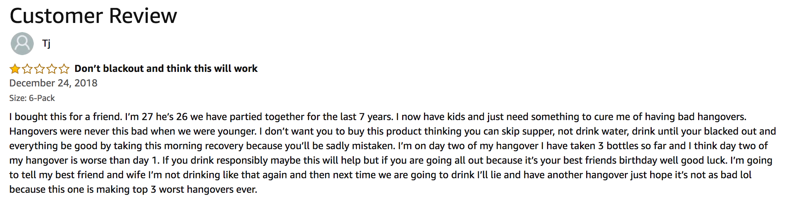Open review title Don't blackout and think this will work
792x205 pixels.
pos(166,68)
